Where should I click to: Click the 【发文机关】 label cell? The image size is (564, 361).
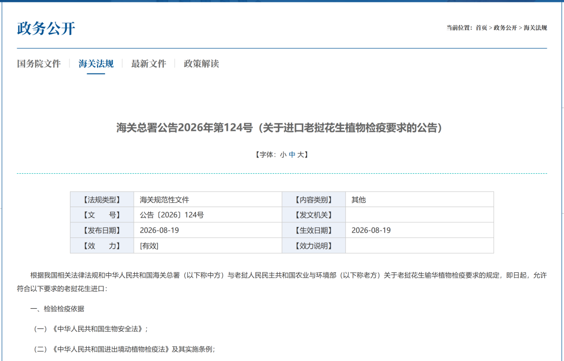tap(314, 215)
